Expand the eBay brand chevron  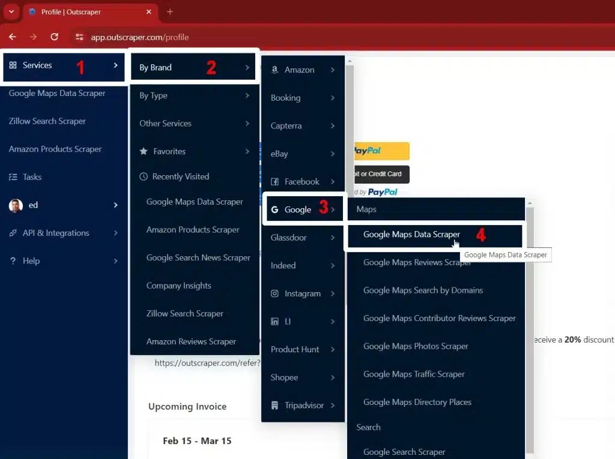(333, 154)
